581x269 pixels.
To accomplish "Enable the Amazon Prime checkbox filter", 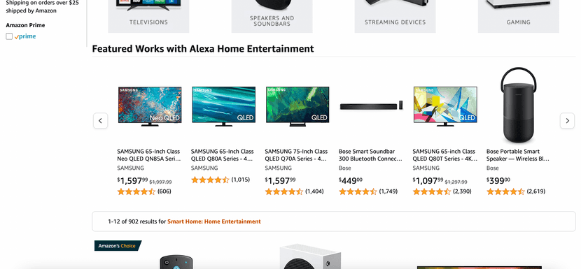I will coord(9,36).
